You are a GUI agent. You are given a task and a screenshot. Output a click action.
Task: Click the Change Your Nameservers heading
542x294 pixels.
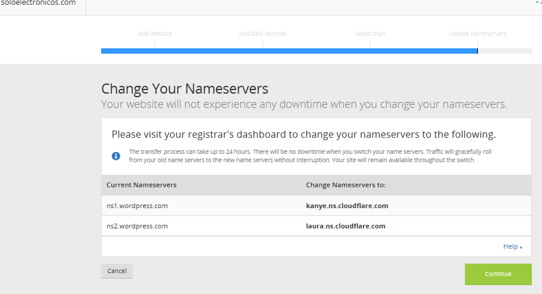[x=185, y=89]
